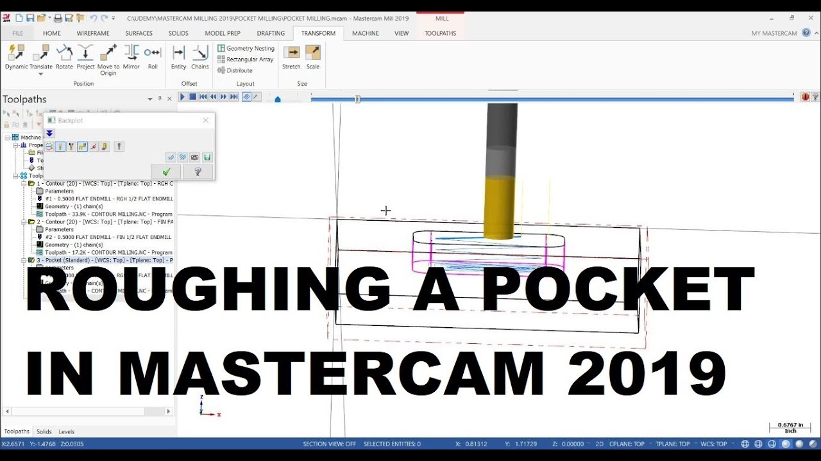Click CPLANE: TOP in status bar

[x=627, y=444]
